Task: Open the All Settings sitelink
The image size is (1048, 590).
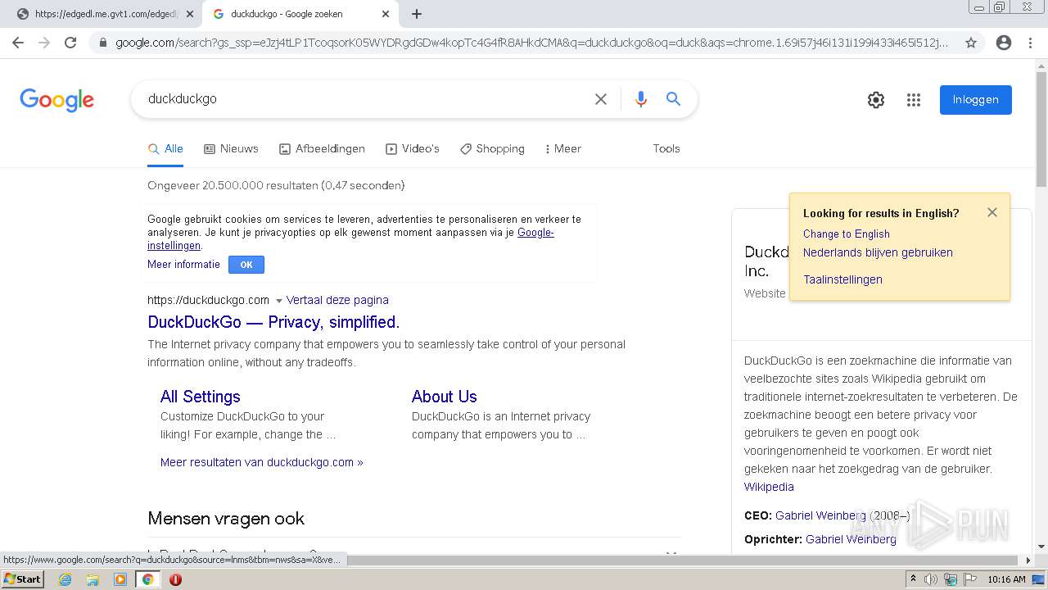Action: coord(201,397)
